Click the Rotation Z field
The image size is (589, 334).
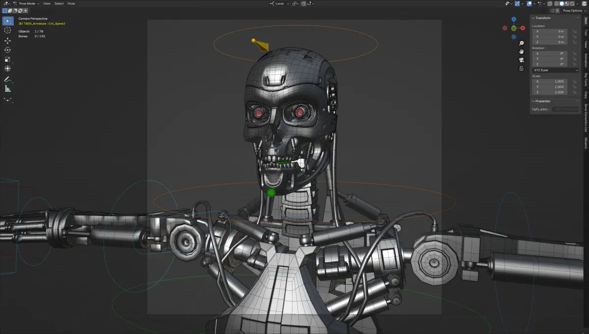(550, 64)
